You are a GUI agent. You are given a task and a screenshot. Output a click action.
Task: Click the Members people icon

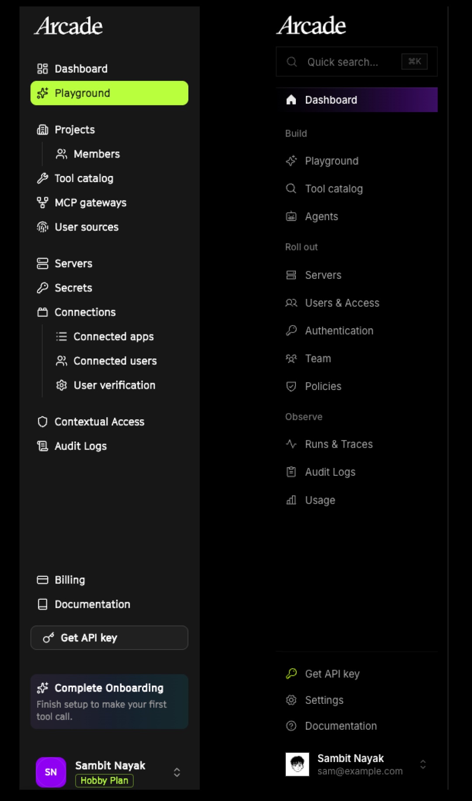pos(62,154)
